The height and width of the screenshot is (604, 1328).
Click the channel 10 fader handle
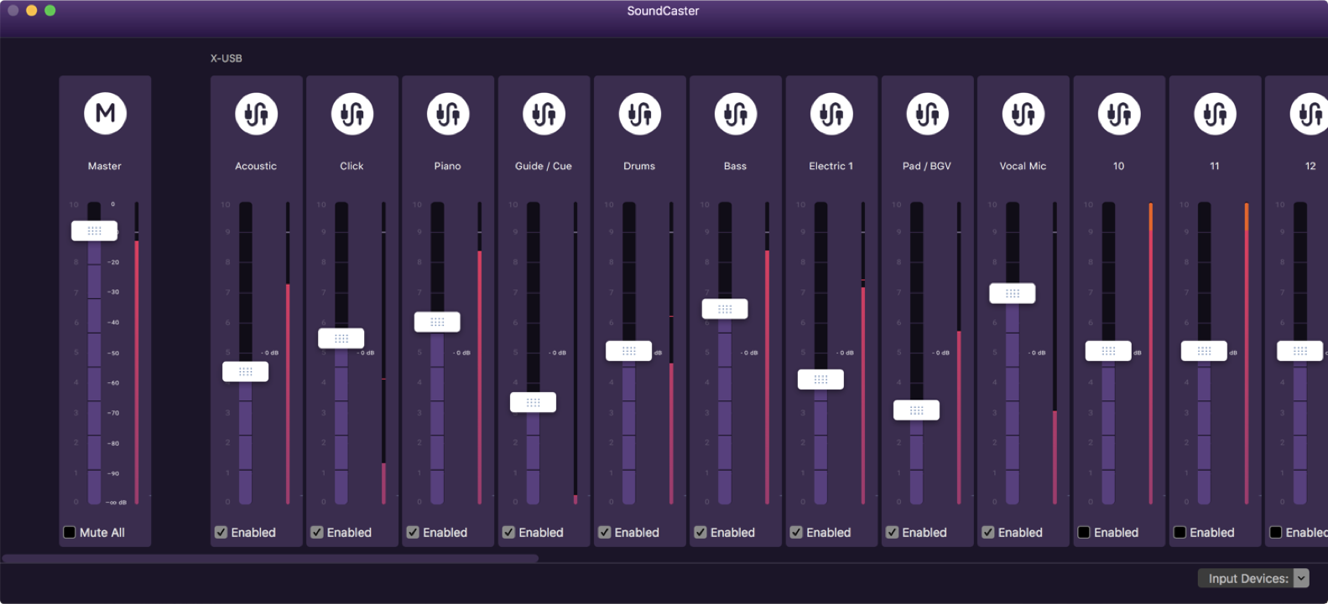point(1107,351)
